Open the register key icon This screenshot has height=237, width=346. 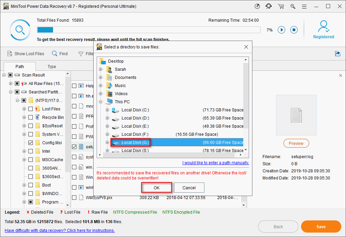coord(293,6)
